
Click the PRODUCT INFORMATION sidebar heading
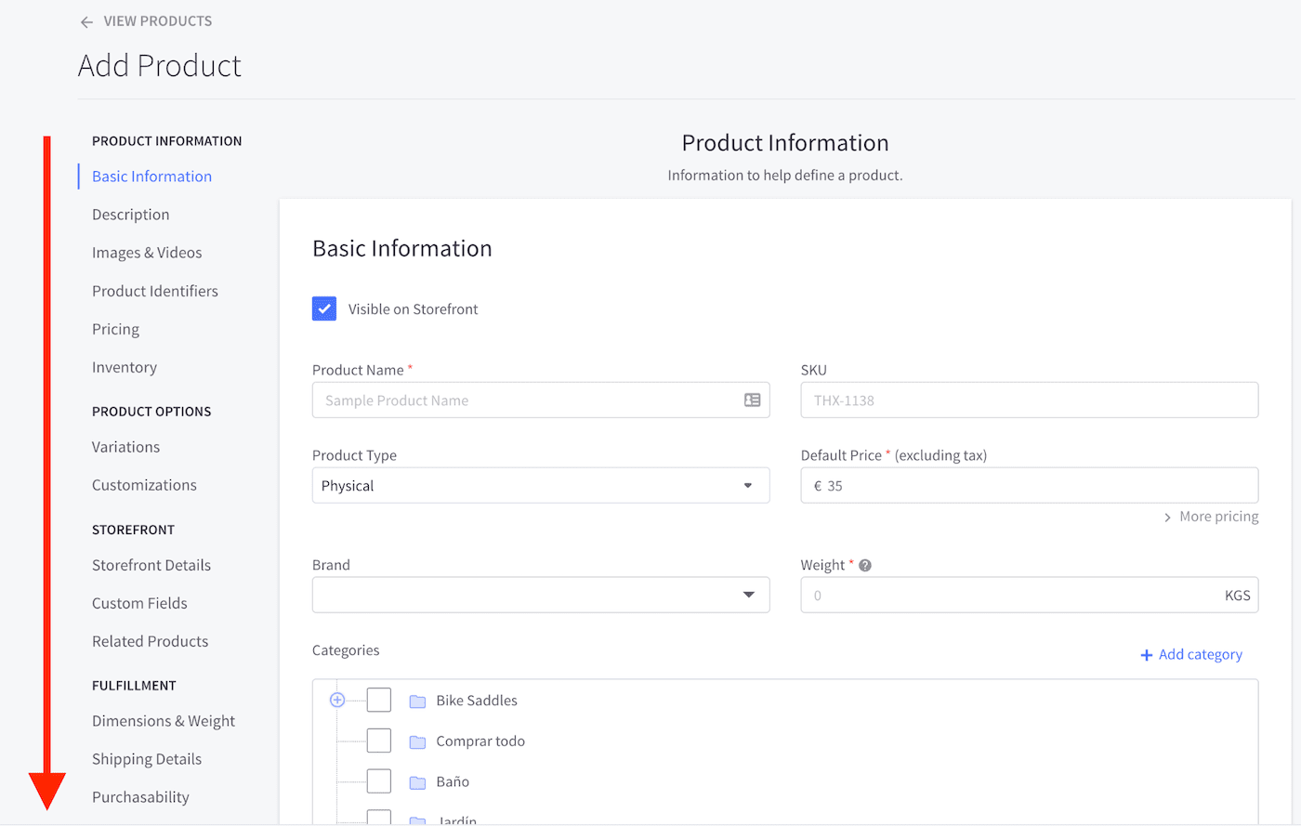pyautogui.click(x=166, y=141)
